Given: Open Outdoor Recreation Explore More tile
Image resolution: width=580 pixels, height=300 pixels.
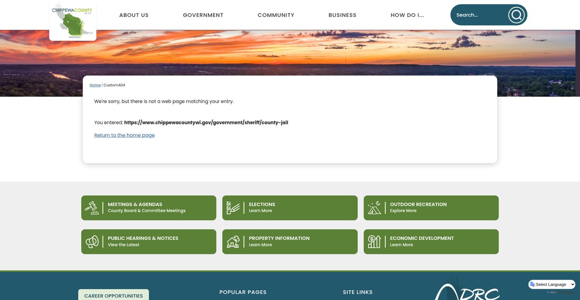Looking at the screenshot, I should [431, 208].
